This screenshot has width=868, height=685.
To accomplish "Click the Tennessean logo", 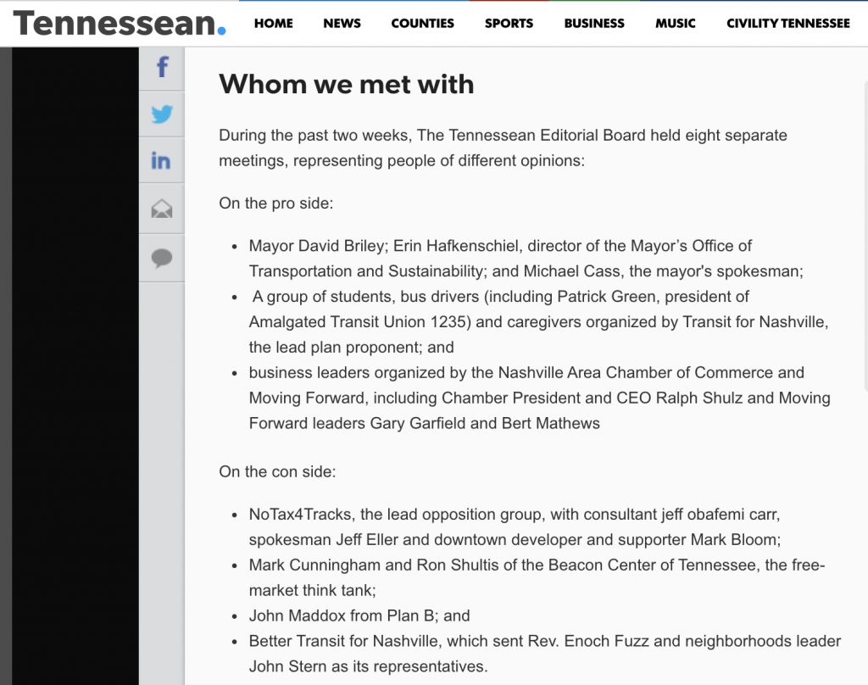I will pos(119,24).
